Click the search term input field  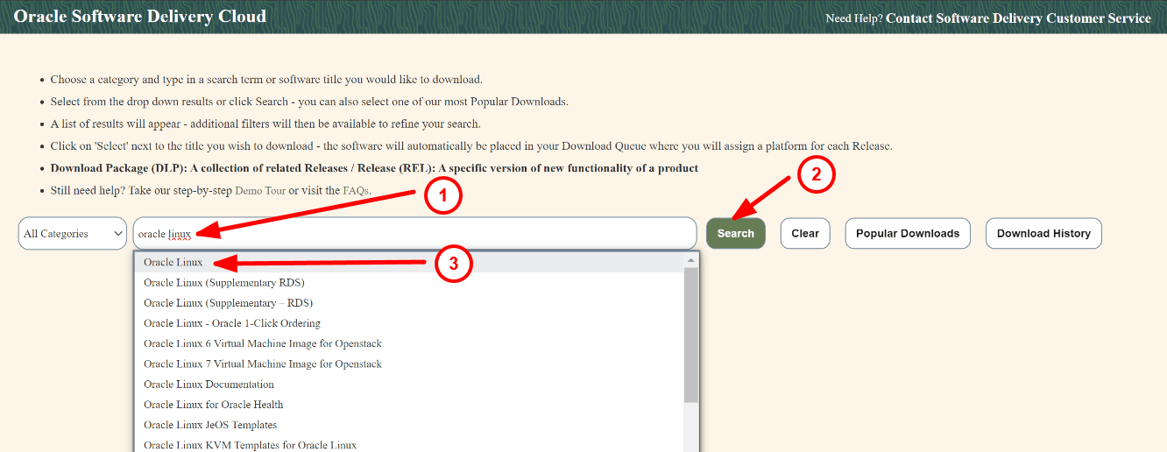pos(438,234)
